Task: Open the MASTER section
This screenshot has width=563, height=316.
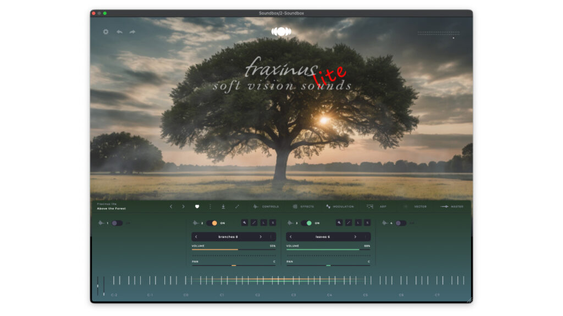Action: click(458, 207)
